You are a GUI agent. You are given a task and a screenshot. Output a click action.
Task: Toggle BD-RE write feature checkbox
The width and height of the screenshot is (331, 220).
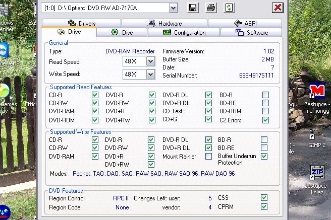[x=264, y=148]
